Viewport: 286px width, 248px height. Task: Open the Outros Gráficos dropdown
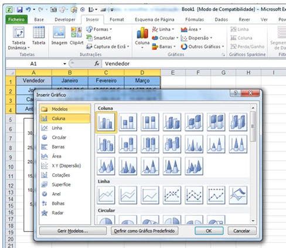coord(202,47)
